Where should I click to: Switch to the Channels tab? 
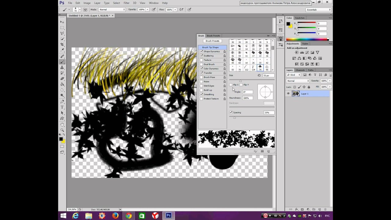300,70
